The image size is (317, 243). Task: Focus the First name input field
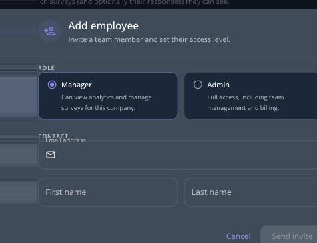[x=108, y=192]
